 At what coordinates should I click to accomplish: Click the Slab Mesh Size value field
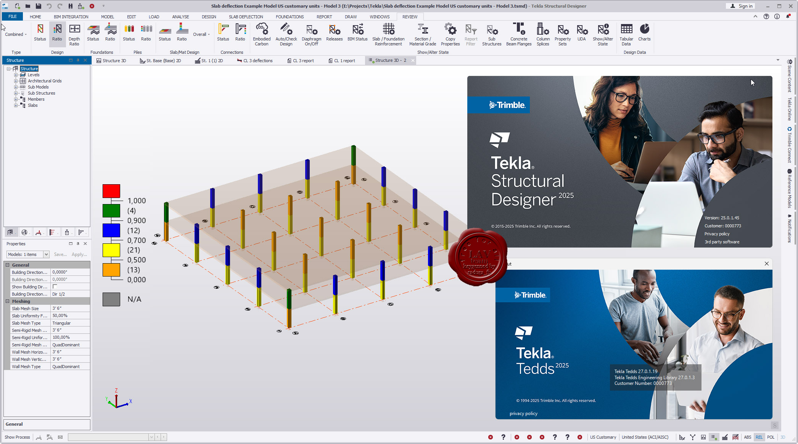pyautogui.click(x=71, y=308)
